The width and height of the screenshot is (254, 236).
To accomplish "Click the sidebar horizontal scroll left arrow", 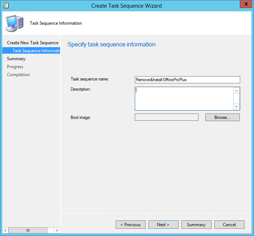I will pyautogui.click(x=5, y=230).
